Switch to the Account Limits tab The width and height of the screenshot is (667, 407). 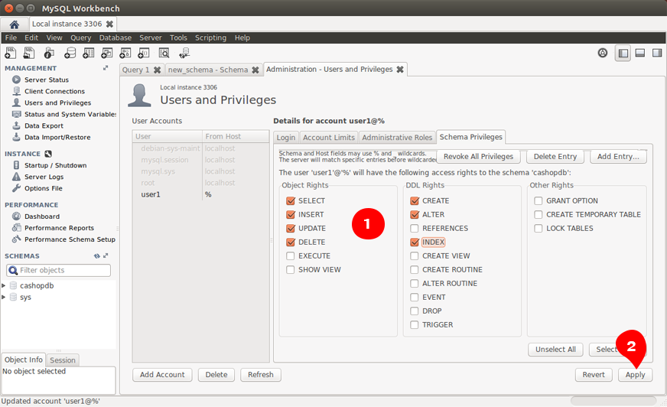329,138
